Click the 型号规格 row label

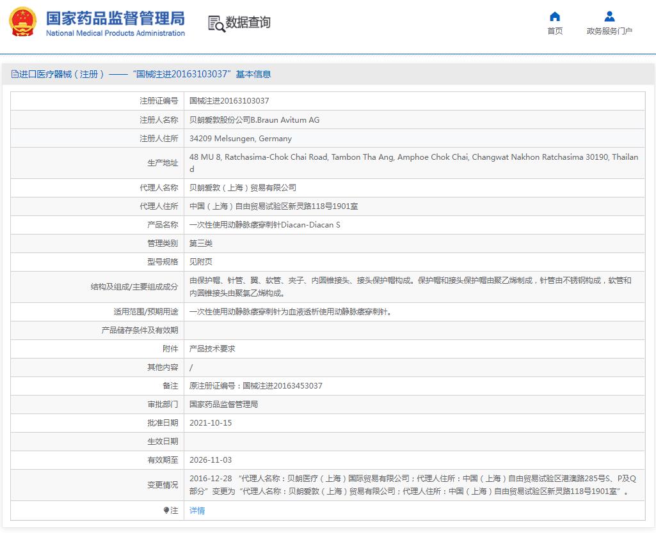(163, 262)
